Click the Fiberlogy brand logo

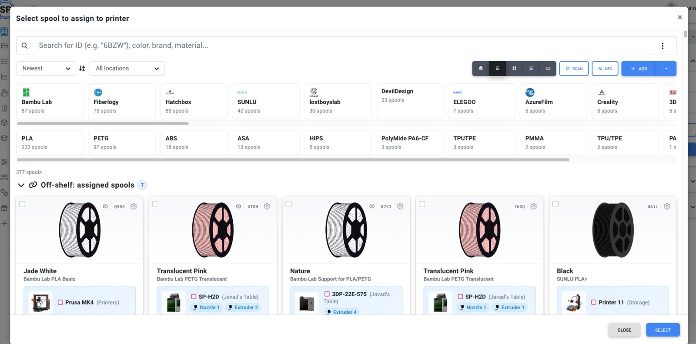[x=98, y=92]
